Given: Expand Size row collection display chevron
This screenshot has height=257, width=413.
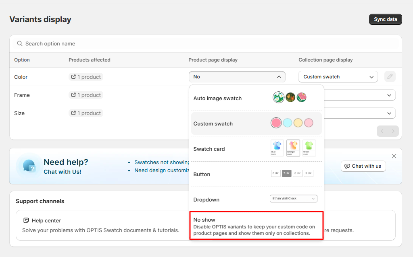Looking at the screenshot, I should point(389,113).
